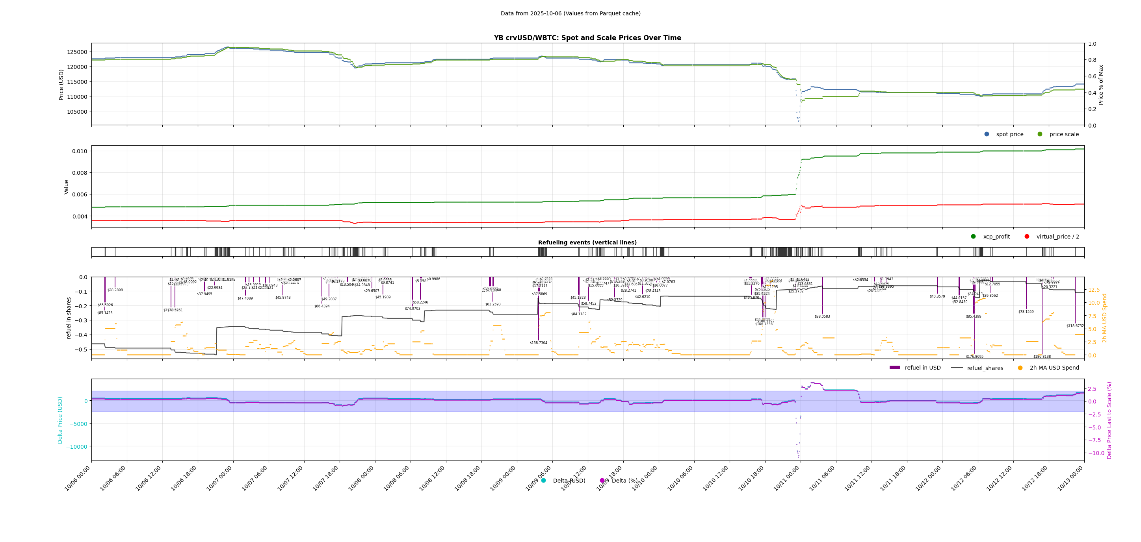Viewport: 1141px width, 542px height.
Task: Click the green xcp_profit legend dot
Action: 973,236
